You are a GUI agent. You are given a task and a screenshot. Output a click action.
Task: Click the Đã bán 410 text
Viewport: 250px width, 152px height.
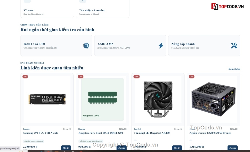click(x=67, y=129)
